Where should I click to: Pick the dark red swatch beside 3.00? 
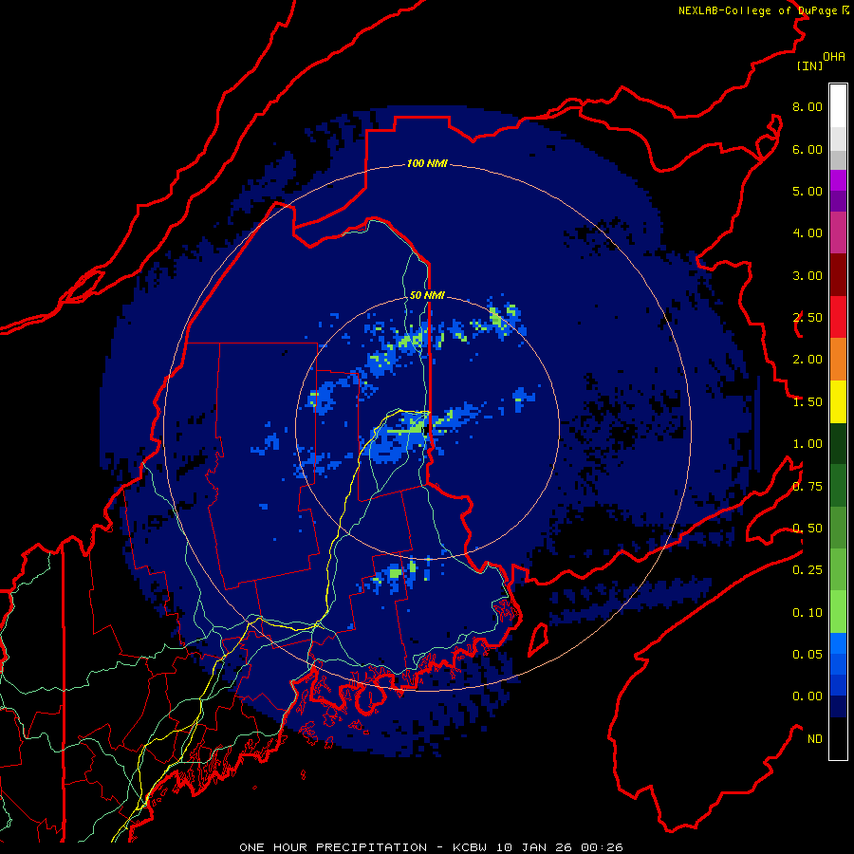click(x=838, y=275)
